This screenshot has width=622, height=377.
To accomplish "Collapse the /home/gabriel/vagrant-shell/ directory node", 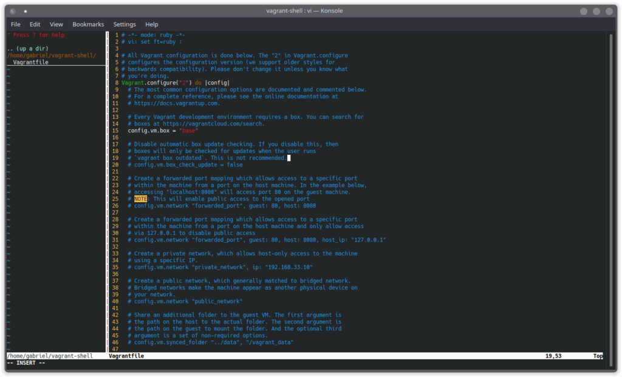I will click(51, 55).
